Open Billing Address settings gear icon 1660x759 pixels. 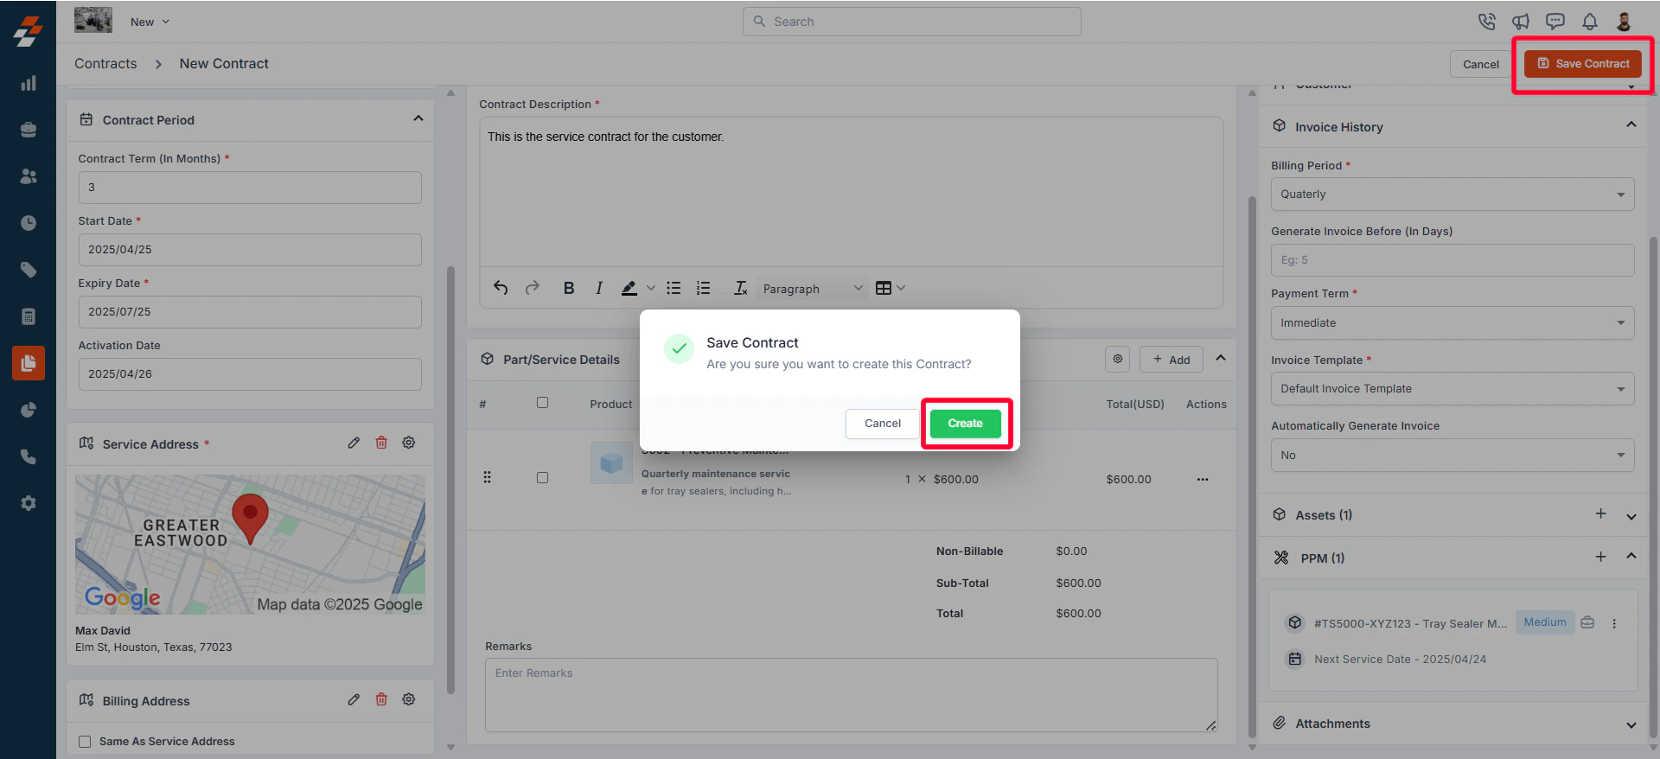[x=409, y=699]
